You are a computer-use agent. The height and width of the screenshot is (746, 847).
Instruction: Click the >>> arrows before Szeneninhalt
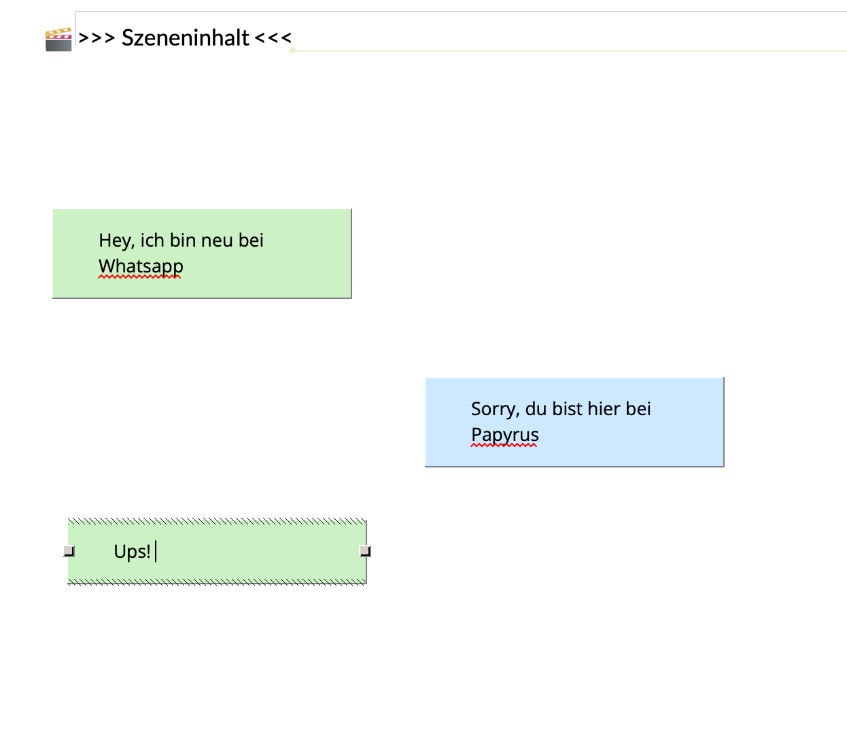pyautogui.click(x=97, y=38)
